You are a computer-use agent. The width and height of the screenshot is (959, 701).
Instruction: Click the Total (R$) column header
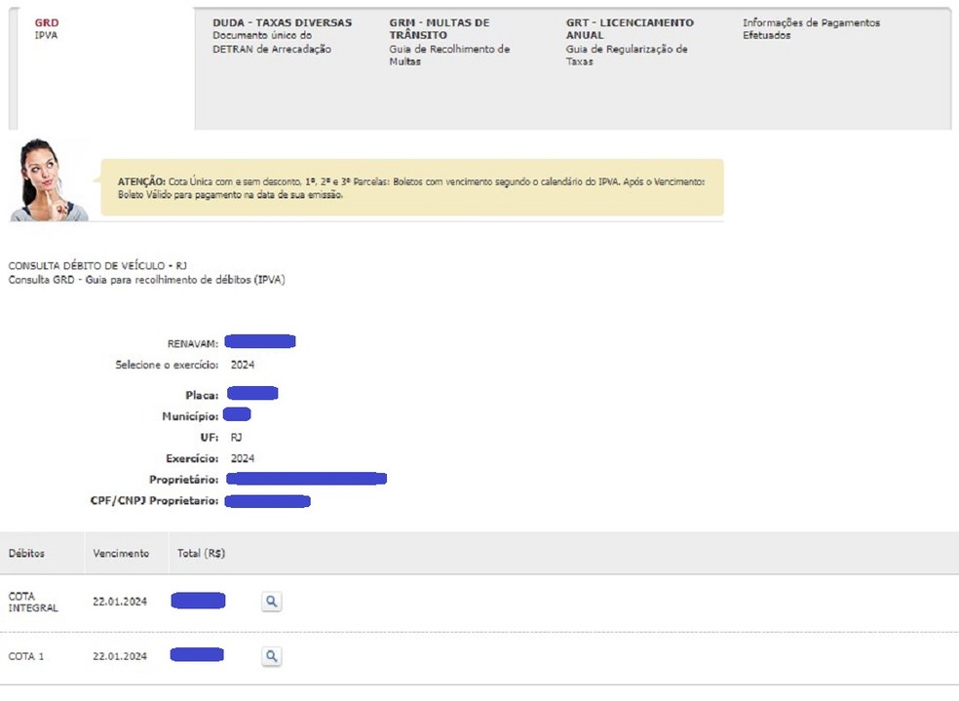201,553
